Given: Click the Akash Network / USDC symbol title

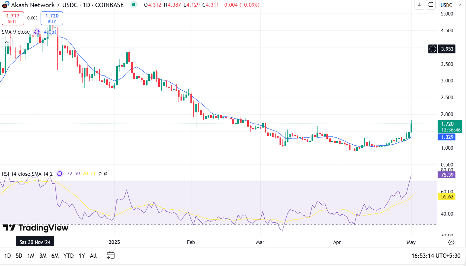Looking at the screenshot, I should (x=68, y=5).
